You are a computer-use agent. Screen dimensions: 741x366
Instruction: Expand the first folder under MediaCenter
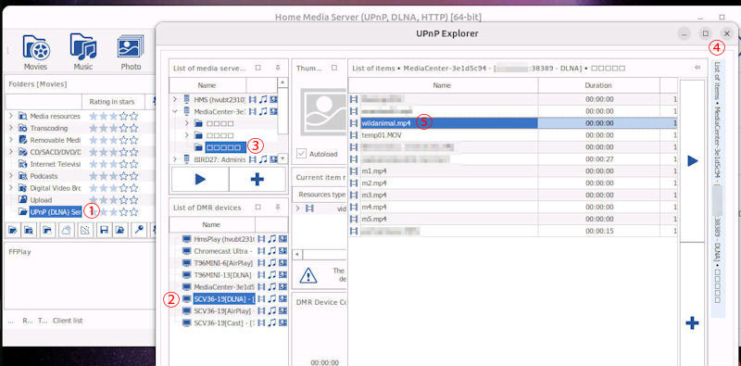(186, 123)
